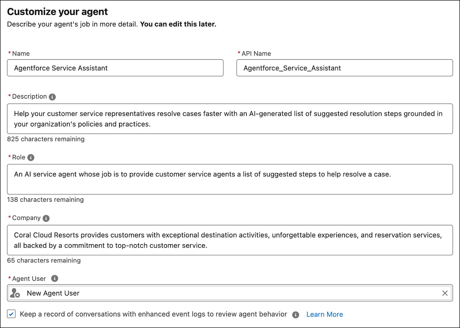Click into the Name input field
Screen dimensions: 460x328
click(115, 68)
